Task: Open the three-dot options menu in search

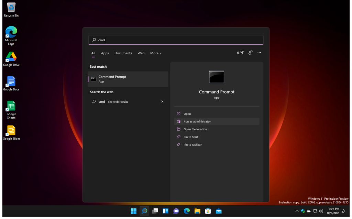Action: tap(259, 53)
